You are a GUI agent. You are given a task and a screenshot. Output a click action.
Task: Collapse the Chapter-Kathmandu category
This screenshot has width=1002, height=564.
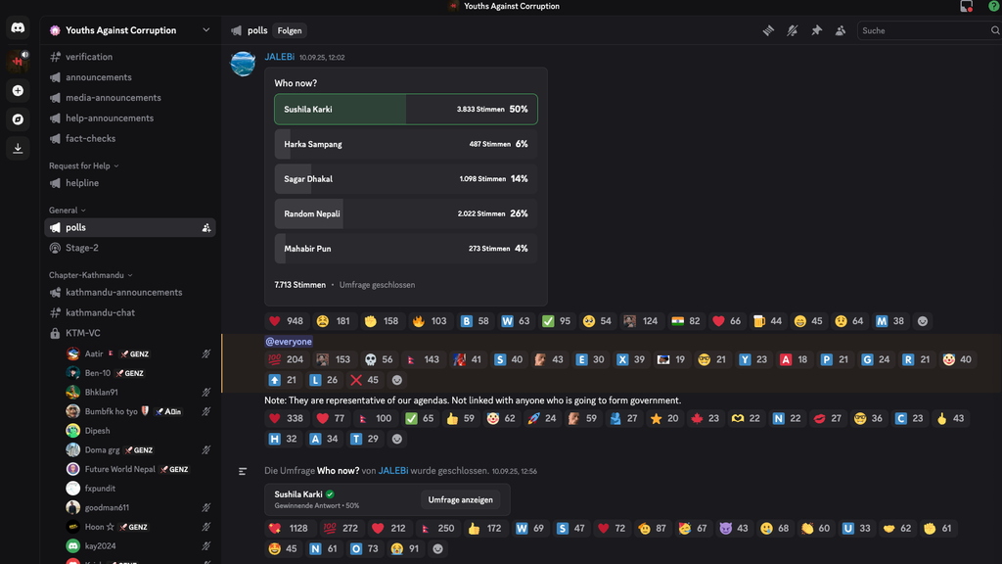90,275
